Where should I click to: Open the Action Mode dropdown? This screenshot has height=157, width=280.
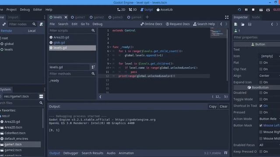pyautogui.click(x=269, y=119)
